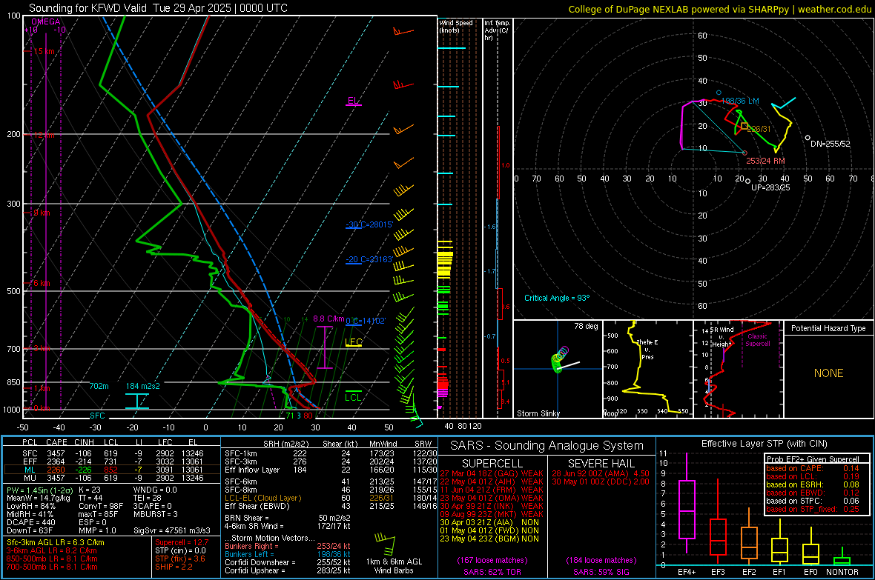Click the 'Corfidi Upshear =' row
Screen dimensions: 875x580
tap(288, 570)
